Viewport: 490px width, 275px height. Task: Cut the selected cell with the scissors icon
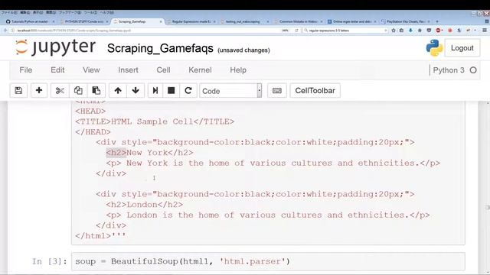tap(60, 90)
